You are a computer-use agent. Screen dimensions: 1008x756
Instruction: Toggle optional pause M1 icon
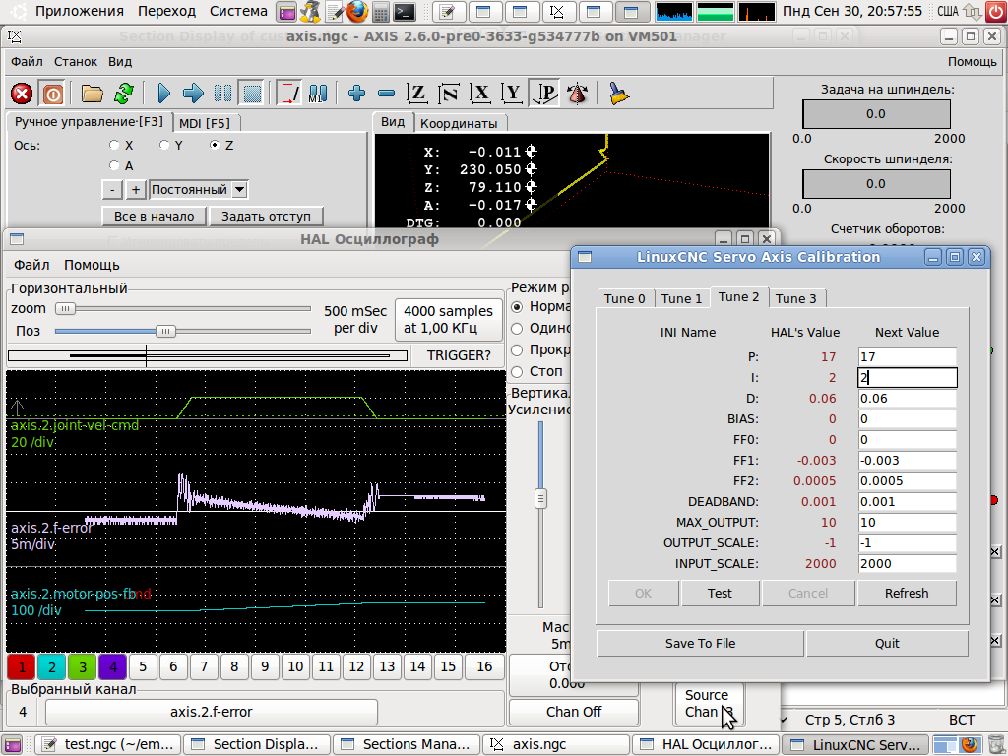click(x=318, y=94)
